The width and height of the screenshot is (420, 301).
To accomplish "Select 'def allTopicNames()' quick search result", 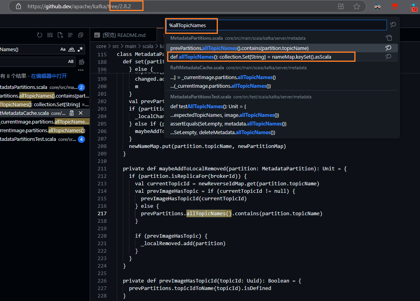I will point(282,57).
